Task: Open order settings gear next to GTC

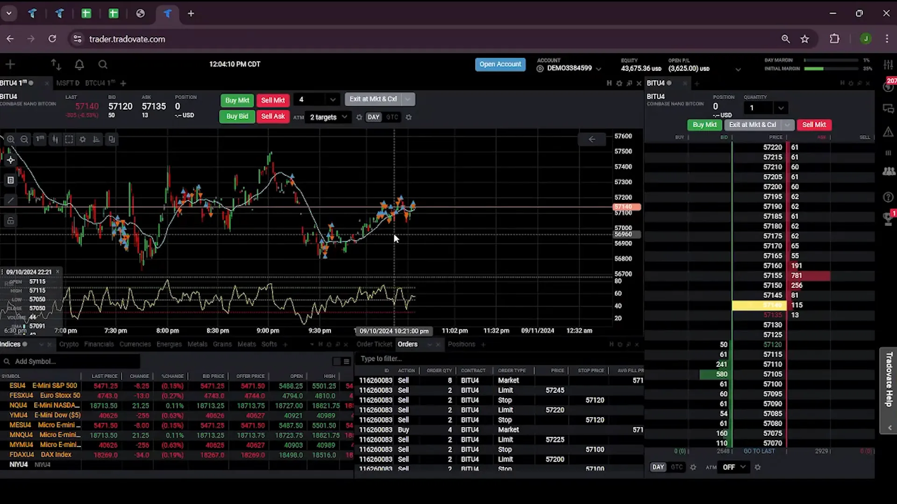Action: (x=409, y=117)
